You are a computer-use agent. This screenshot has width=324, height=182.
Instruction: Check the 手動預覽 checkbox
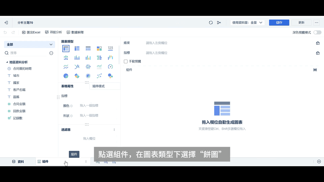[126, 62]
